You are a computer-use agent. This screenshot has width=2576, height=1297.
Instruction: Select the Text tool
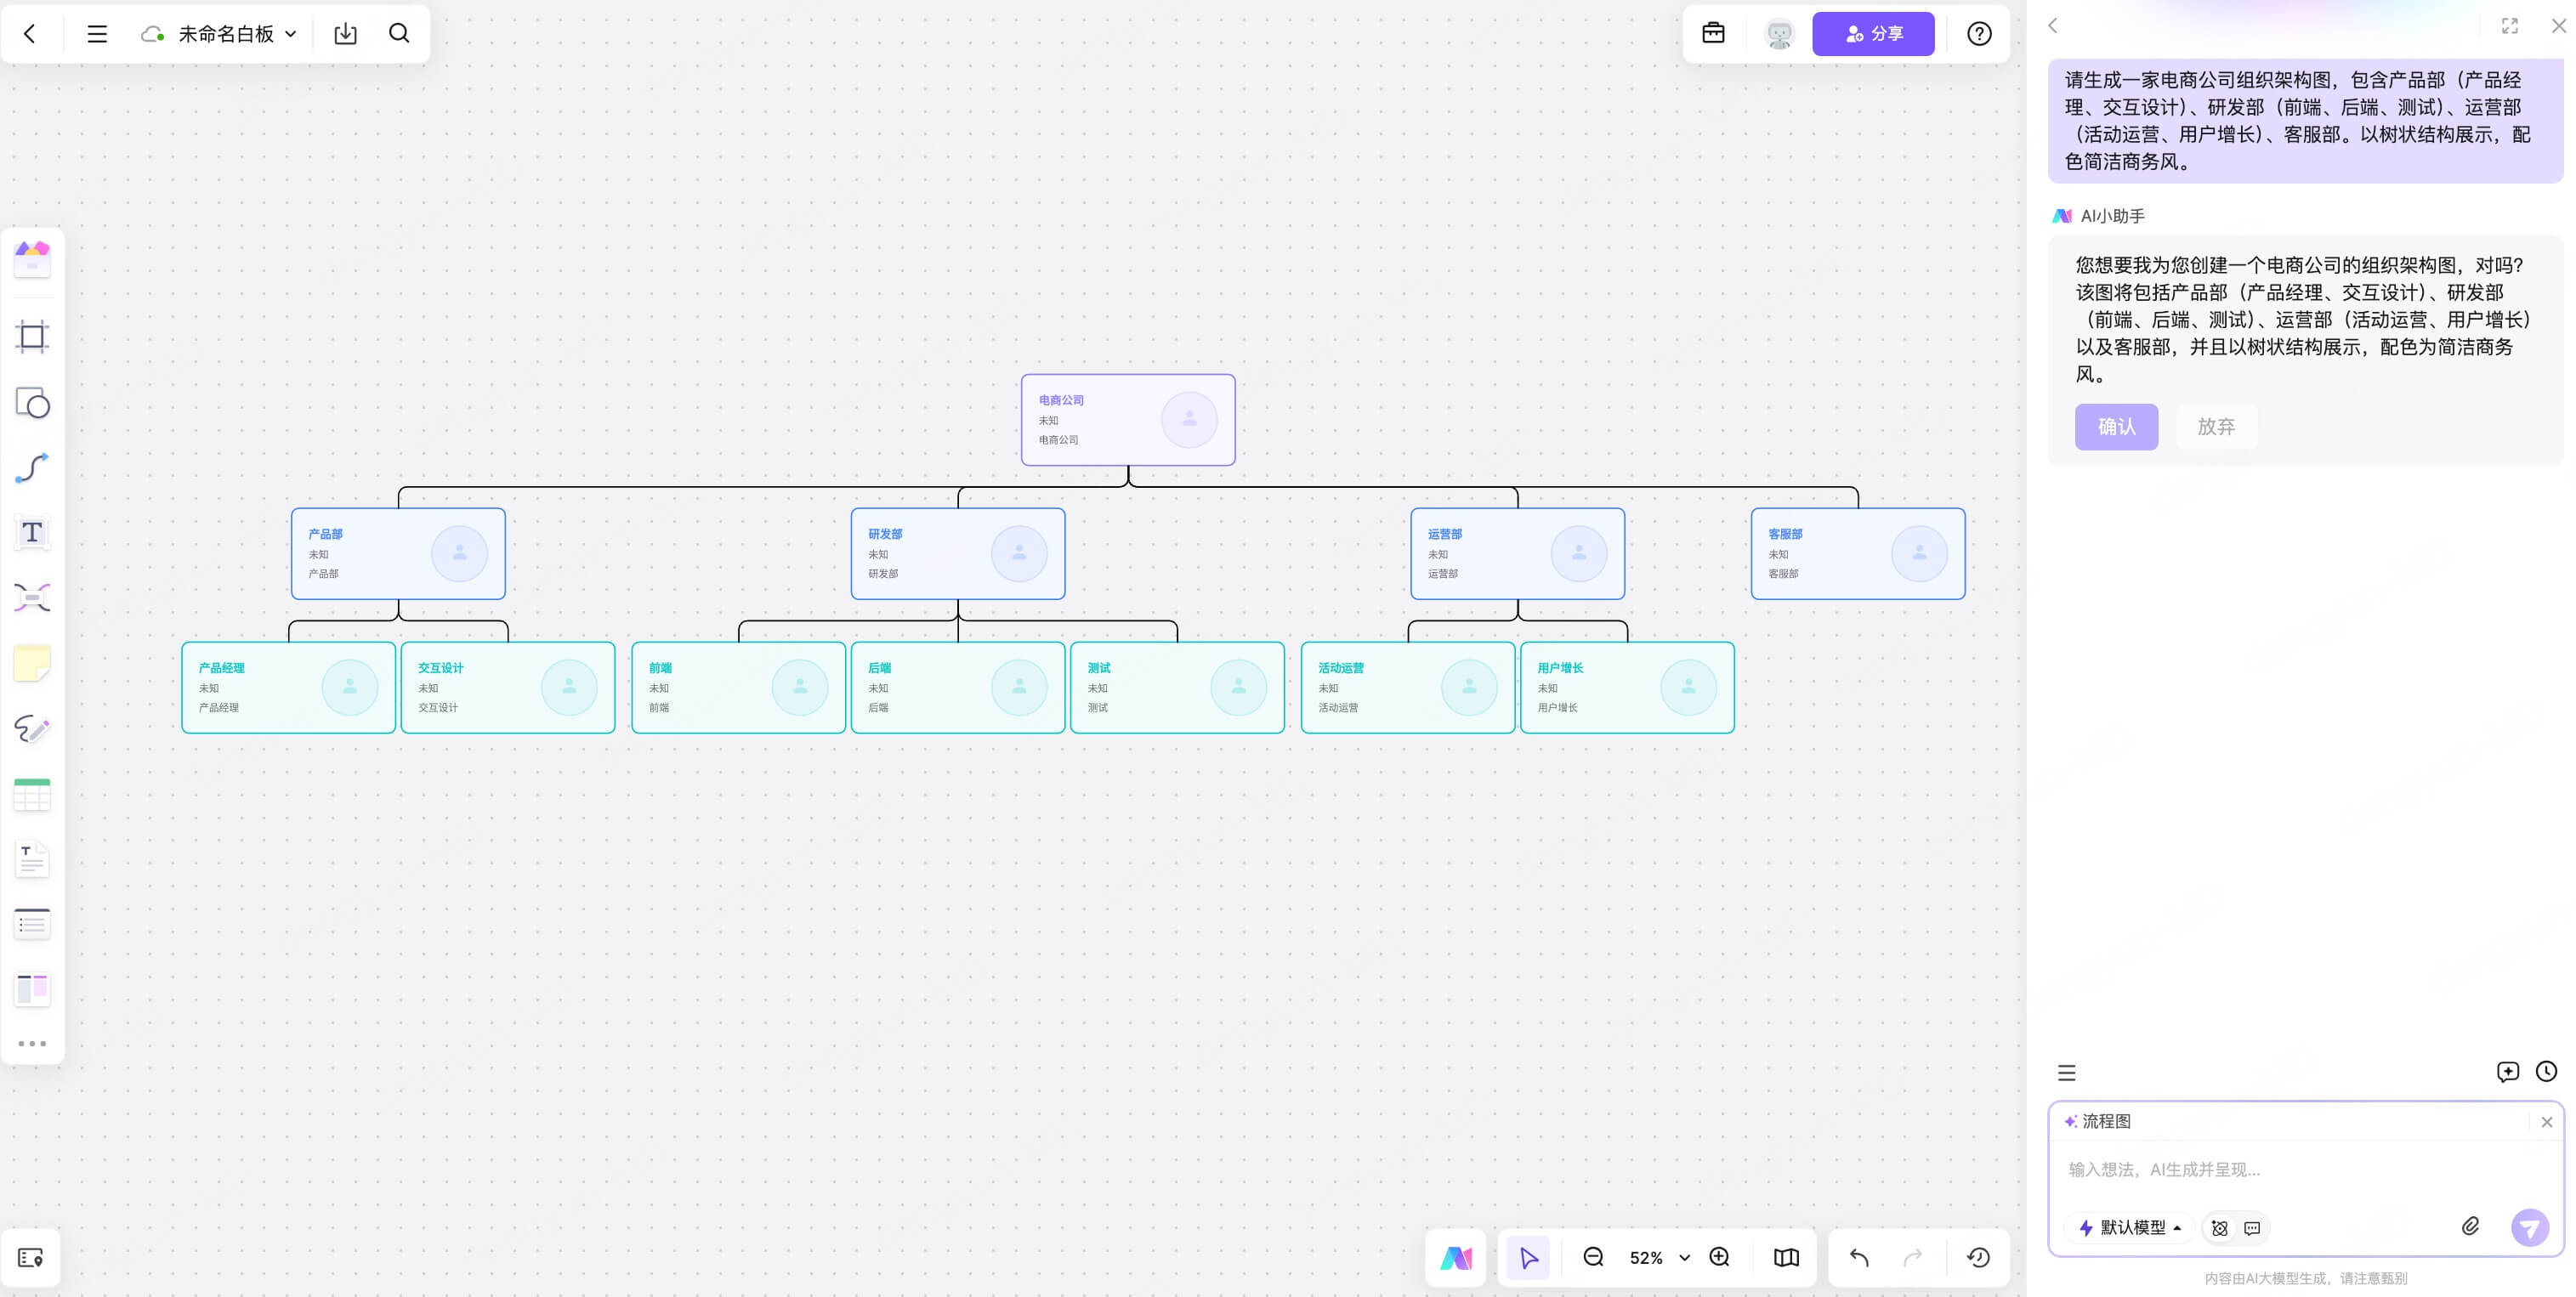(x=32, y=533)
